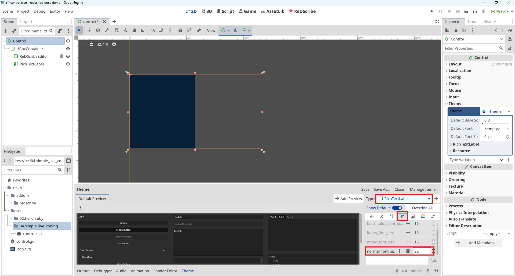The height and width of the screenshot is (276, 515).
Task: Click the Default Base Scale slider
Action: click(x=496, y=123)
